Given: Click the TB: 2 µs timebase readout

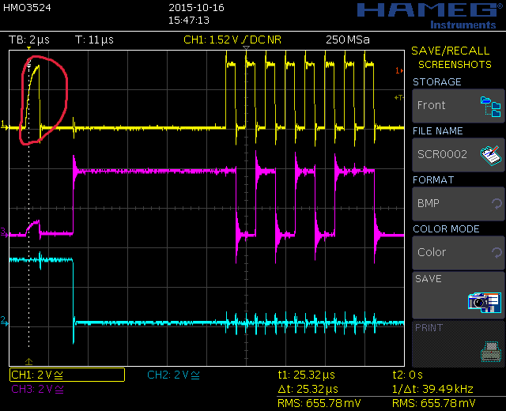Looking at the screenshot, I should pyautogui.click(x=29, y=40).
